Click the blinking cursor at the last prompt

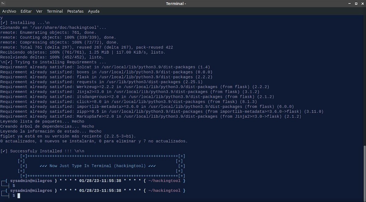(x=19, y=196)
